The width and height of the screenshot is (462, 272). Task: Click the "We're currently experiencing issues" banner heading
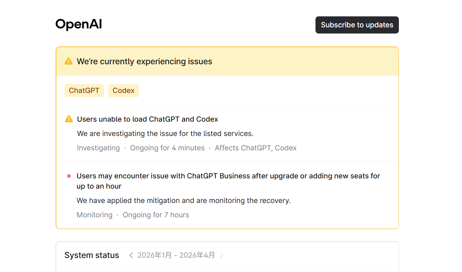pyautogui.click(x=144, y=62)
